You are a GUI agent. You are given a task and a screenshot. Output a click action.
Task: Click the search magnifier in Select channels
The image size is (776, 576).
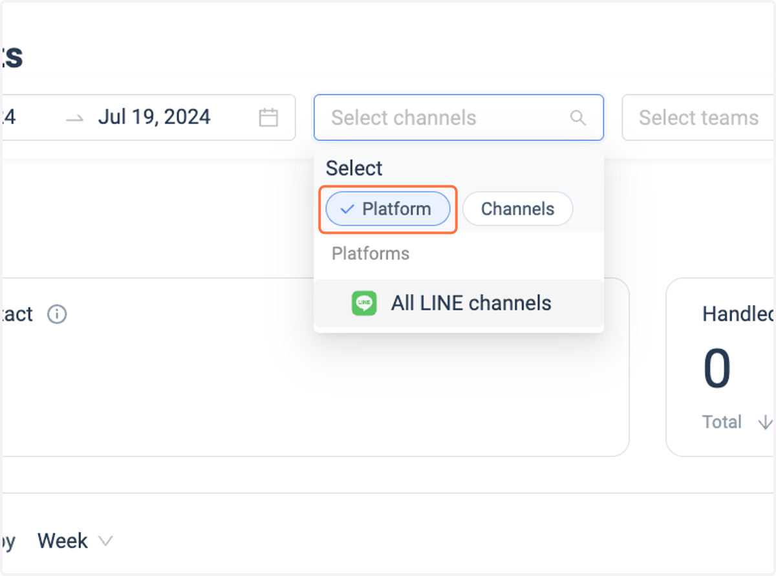pyautogui.click(x=577, y=118)
